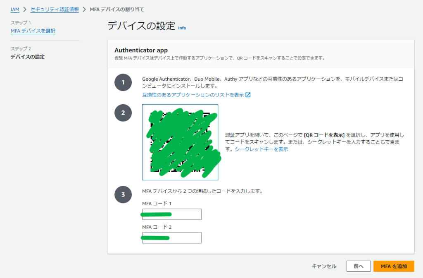Show the secret key via シークレットキーを表示
This screenshot has height=278, width=423.
(x=261, y=149)
